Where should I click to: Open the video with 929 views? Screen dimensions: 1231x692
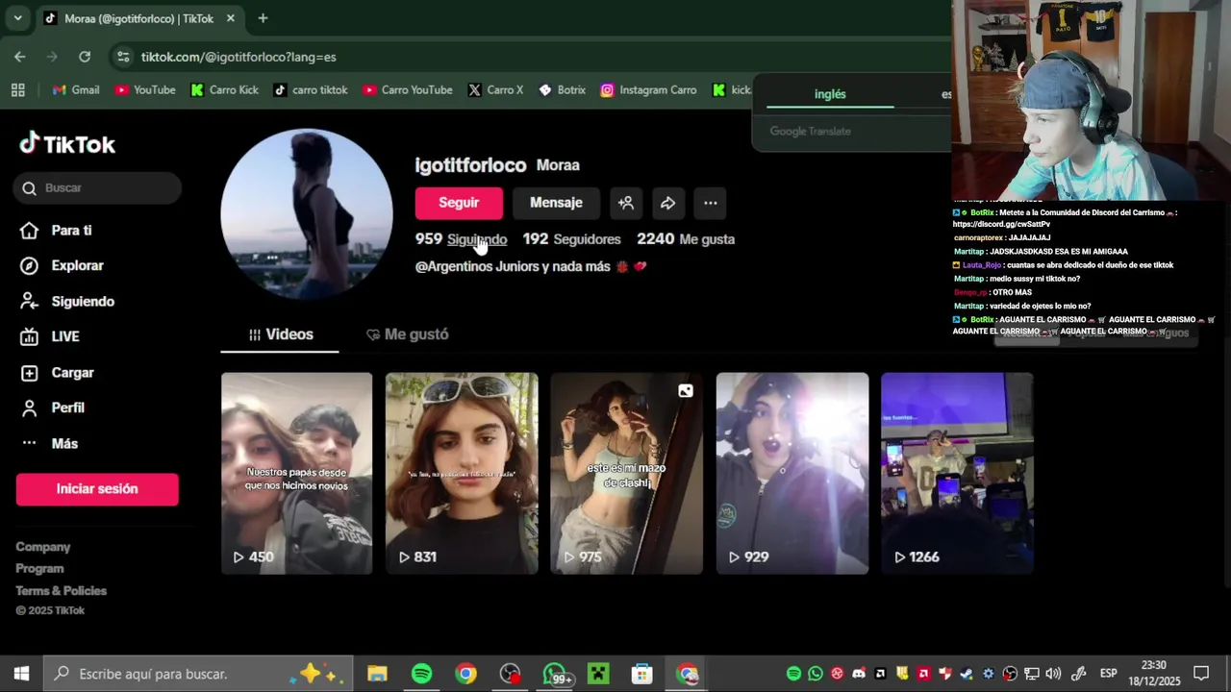791,474
